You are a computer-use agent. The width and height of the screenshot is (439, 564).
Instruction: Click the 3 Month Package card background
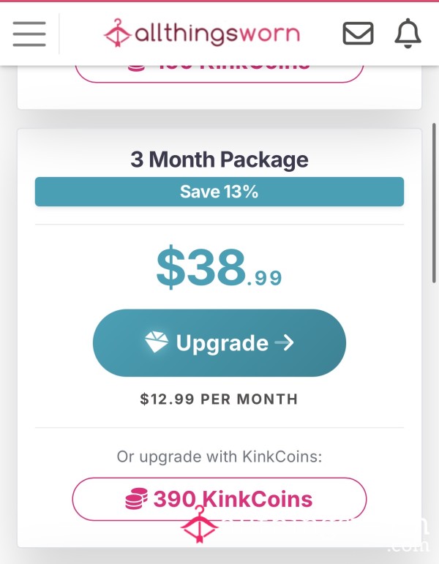coord(219,338)
